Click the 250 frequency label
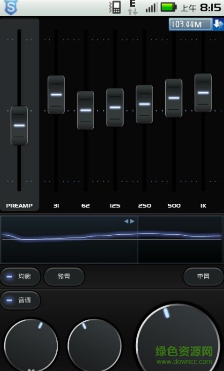Viewport: 224px width, 371px height. 144,206
